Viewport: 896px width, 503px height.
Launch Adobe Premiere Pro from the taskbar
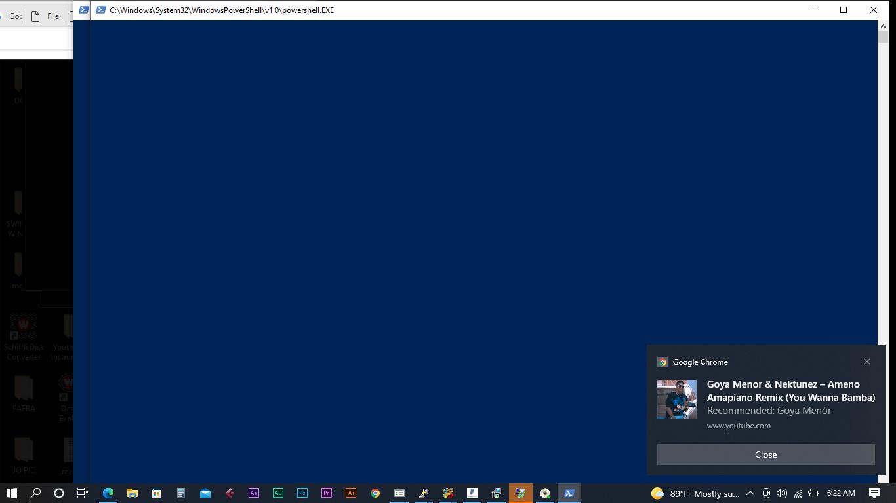[327, 493]
